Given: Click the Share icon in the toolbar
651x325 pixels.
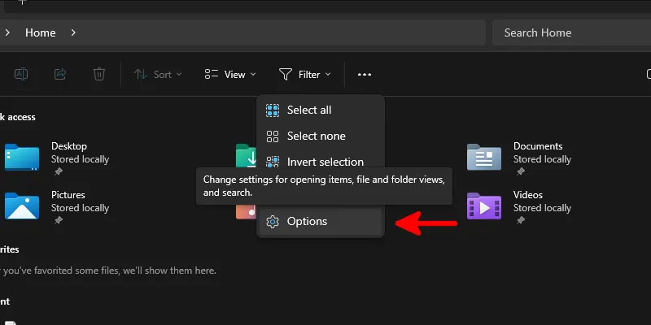Looking at the screenshot, I should click(x=60, y=74).
